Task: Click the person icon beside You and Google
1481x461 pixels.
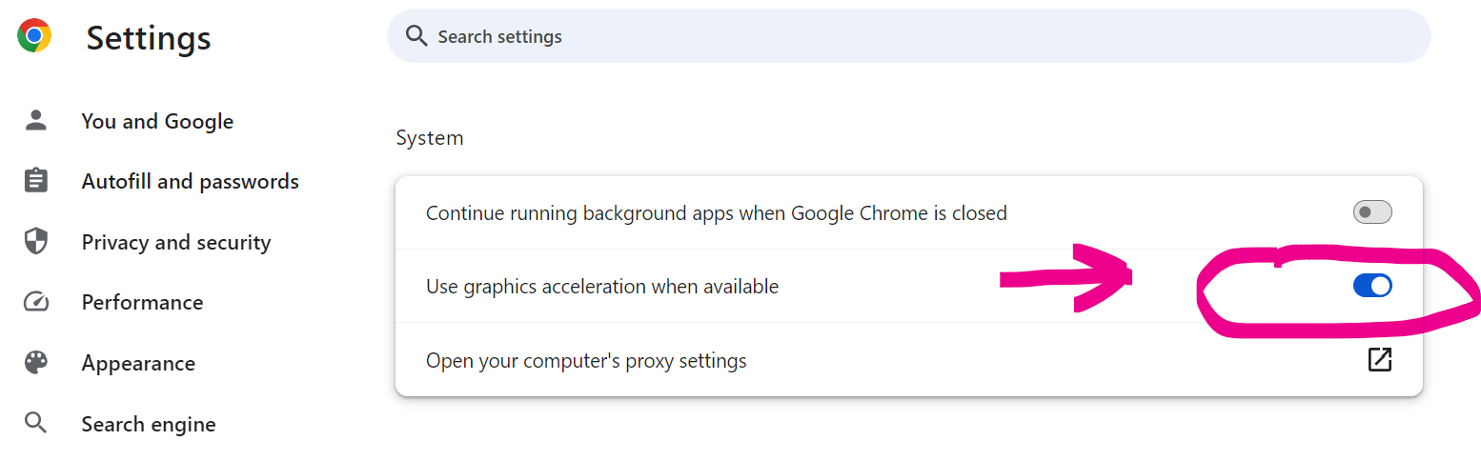Action: tap(36, 120)
